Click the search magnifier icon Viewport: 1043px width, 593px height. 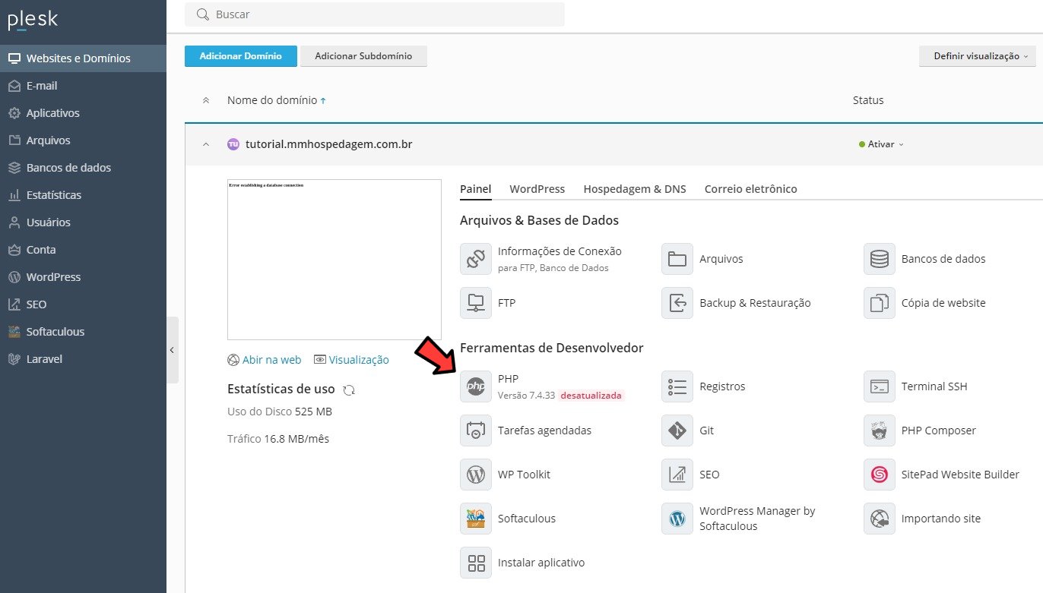202,14
